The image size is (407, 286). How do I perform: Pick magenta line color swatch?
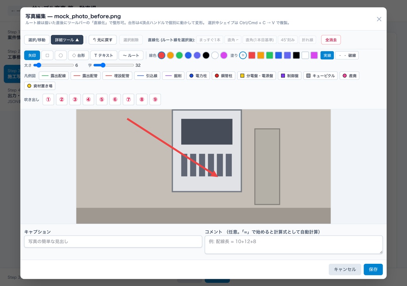(224, 55)
